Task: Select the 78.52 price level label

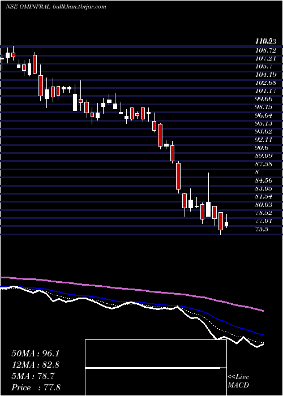Action: tap(265, 213)
